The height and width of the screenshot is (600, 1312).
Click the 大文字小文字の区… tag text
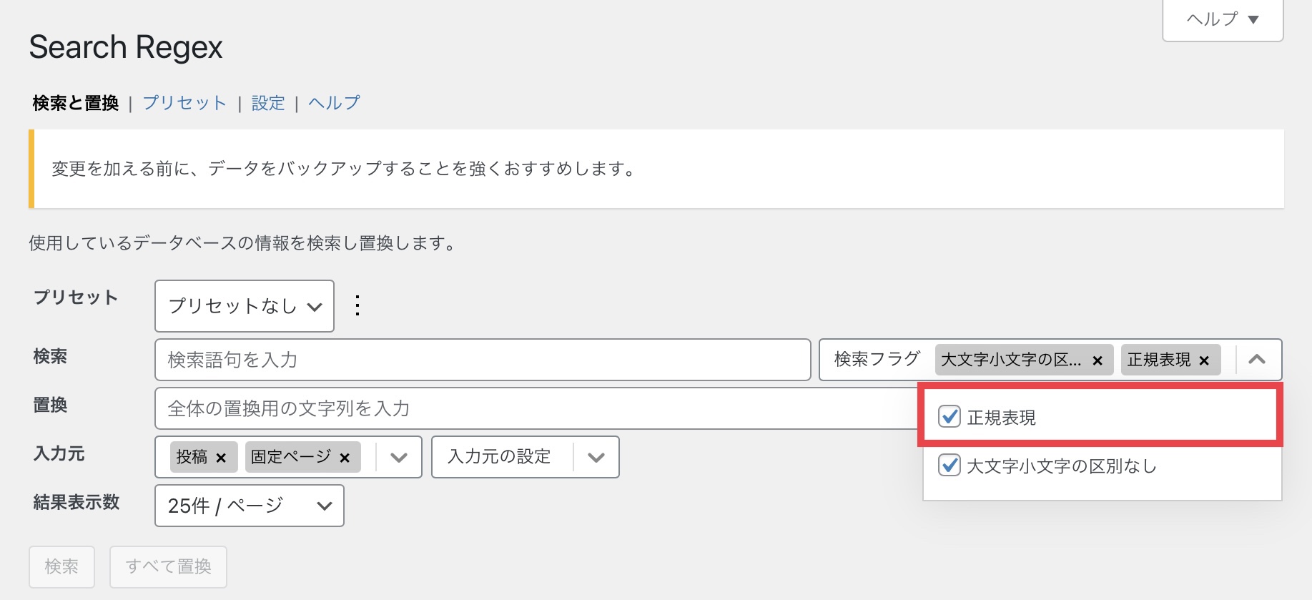pos(1011,360)
